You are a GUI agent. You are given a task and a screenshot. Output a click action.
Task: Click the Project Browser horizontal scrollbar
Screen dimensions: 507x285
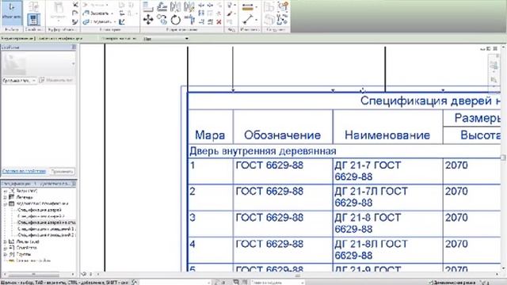pos(33,275)
